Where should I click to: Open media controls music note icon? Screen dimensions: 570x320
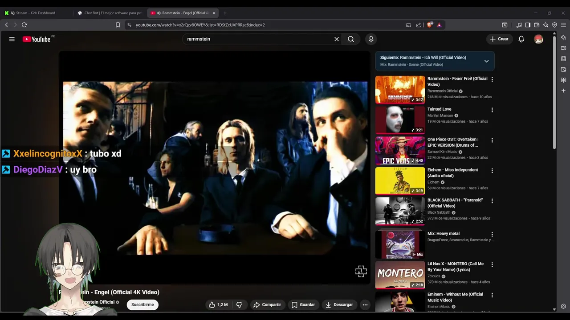coord(519,25)
